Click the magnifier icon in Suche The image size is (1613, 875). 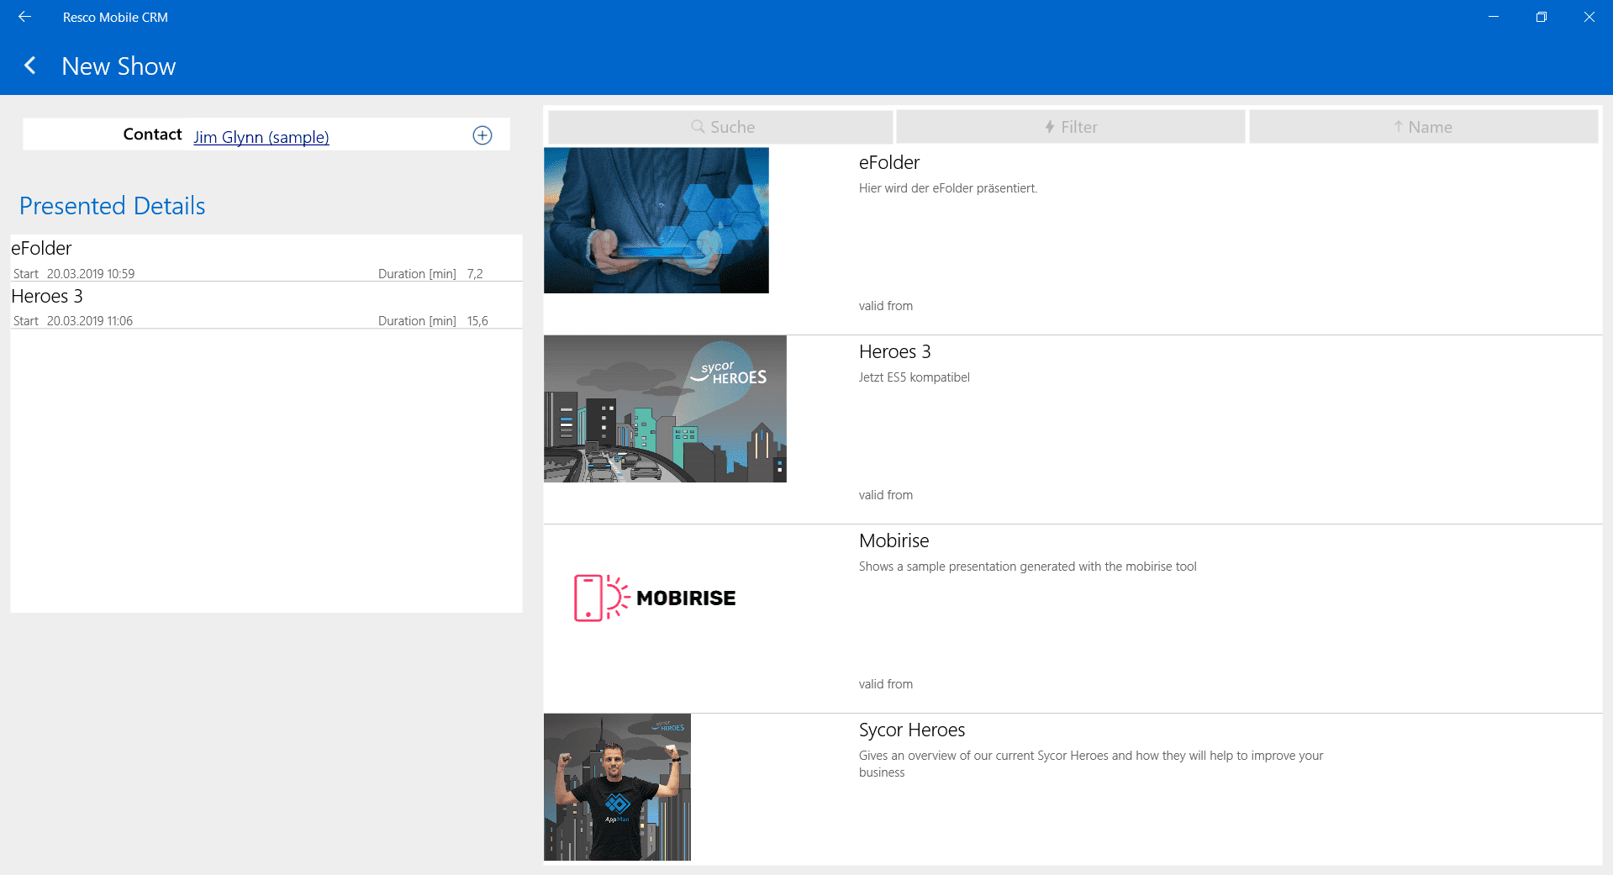pyautogui.click(x=698, y=126)
